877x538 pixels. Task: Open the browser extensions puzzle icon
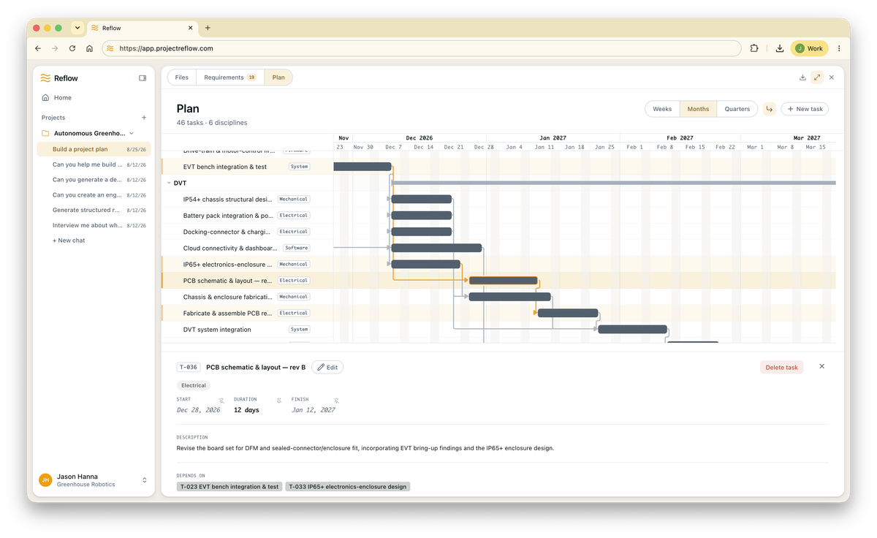tap(754, 48)
